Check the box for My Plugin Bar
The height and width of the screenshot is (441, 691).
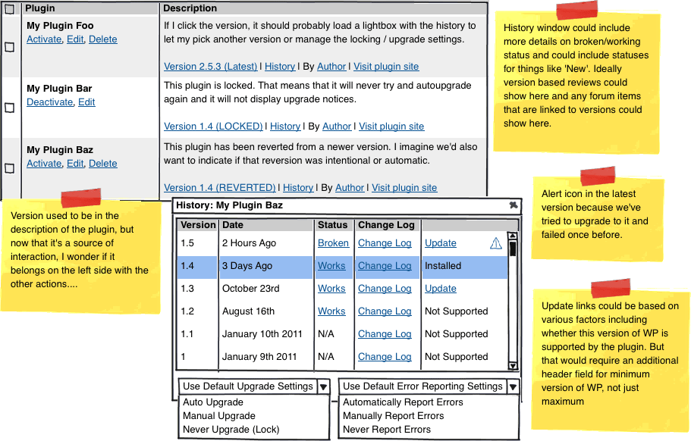click(x=9, y=108)
